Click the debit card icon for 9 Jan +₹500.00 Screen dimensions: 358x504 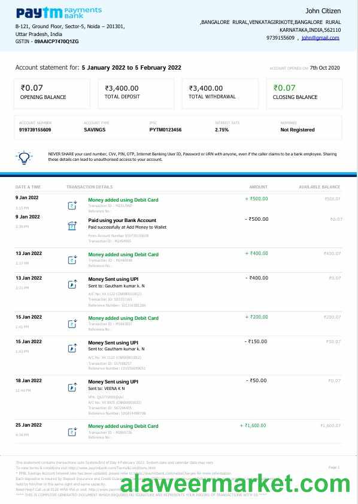pos(72,205)
